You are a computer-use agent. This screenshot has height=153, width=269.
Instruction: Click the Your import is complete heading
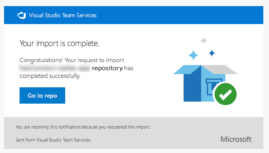60,43
